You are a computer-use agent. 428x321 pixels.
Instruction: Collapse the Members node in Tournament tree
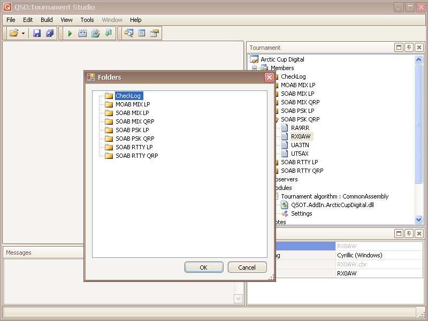[x=255, y=68]
